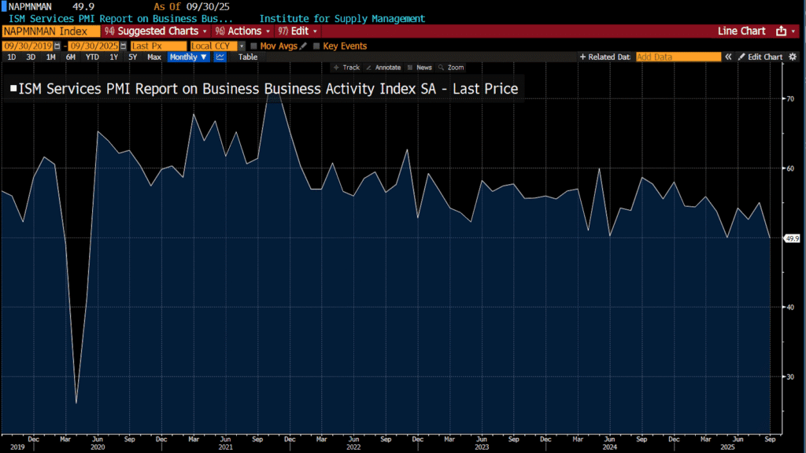
Task: Select the line chart view icon
Action: click(220, 57)
